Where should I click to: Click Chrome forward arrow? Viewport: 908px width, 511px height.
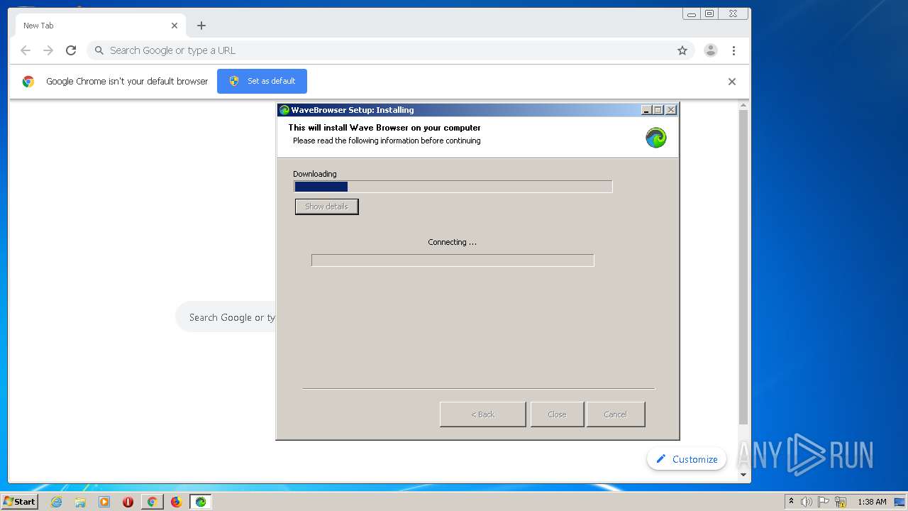48,50
